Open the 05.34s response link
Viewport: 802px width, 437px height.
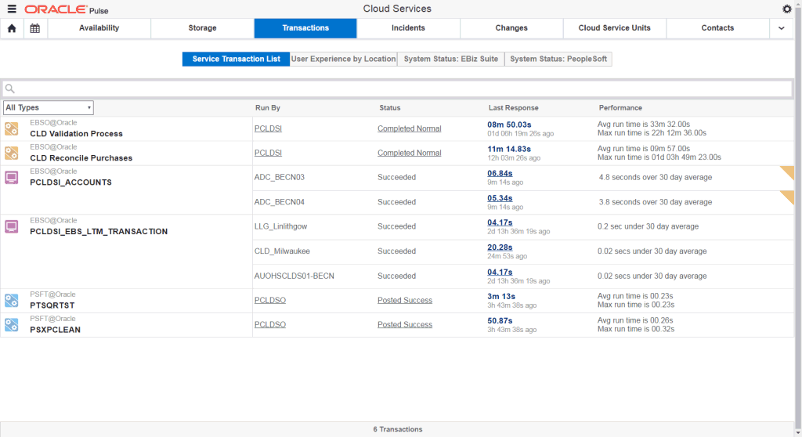click(x=500, y=198)
